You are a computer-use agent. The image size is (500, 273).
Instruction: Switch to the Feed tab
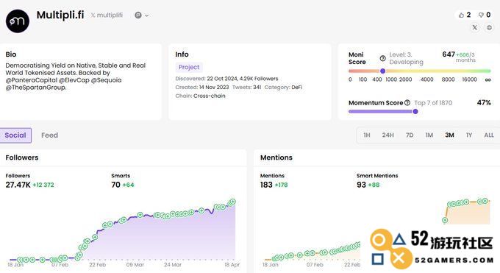(x=49, y=135)
